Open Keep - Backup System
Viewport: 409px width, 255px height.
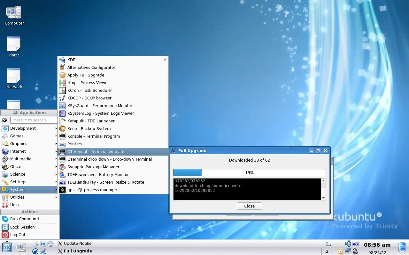point(113,129)
